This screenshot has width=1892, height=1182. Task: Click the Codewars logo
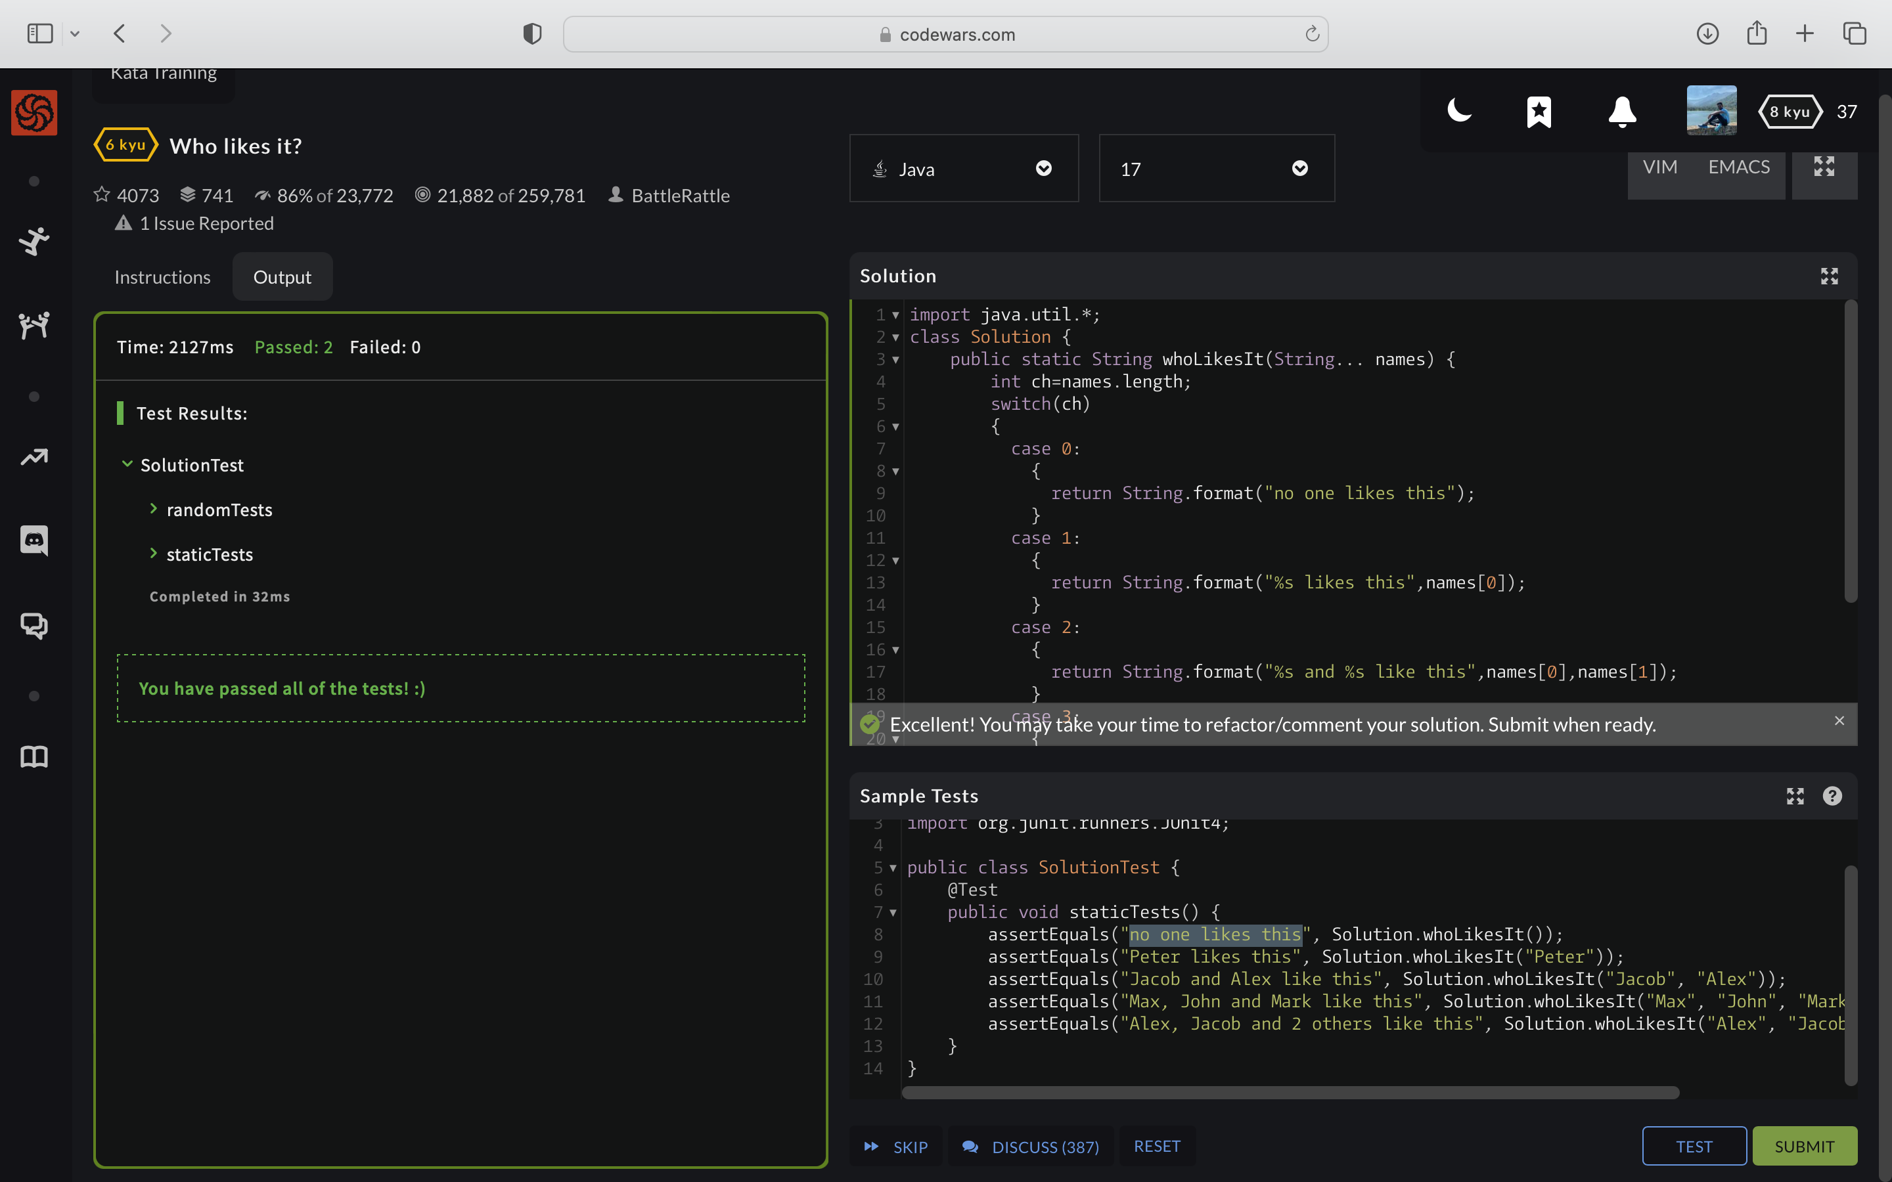(x=34, y=112)
